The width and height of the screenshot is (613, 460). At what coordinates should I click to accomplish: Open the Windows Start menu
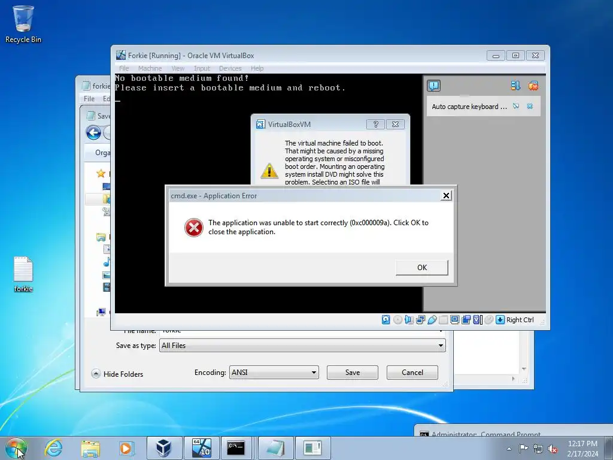pyautogui.click(x=16, y=448)
